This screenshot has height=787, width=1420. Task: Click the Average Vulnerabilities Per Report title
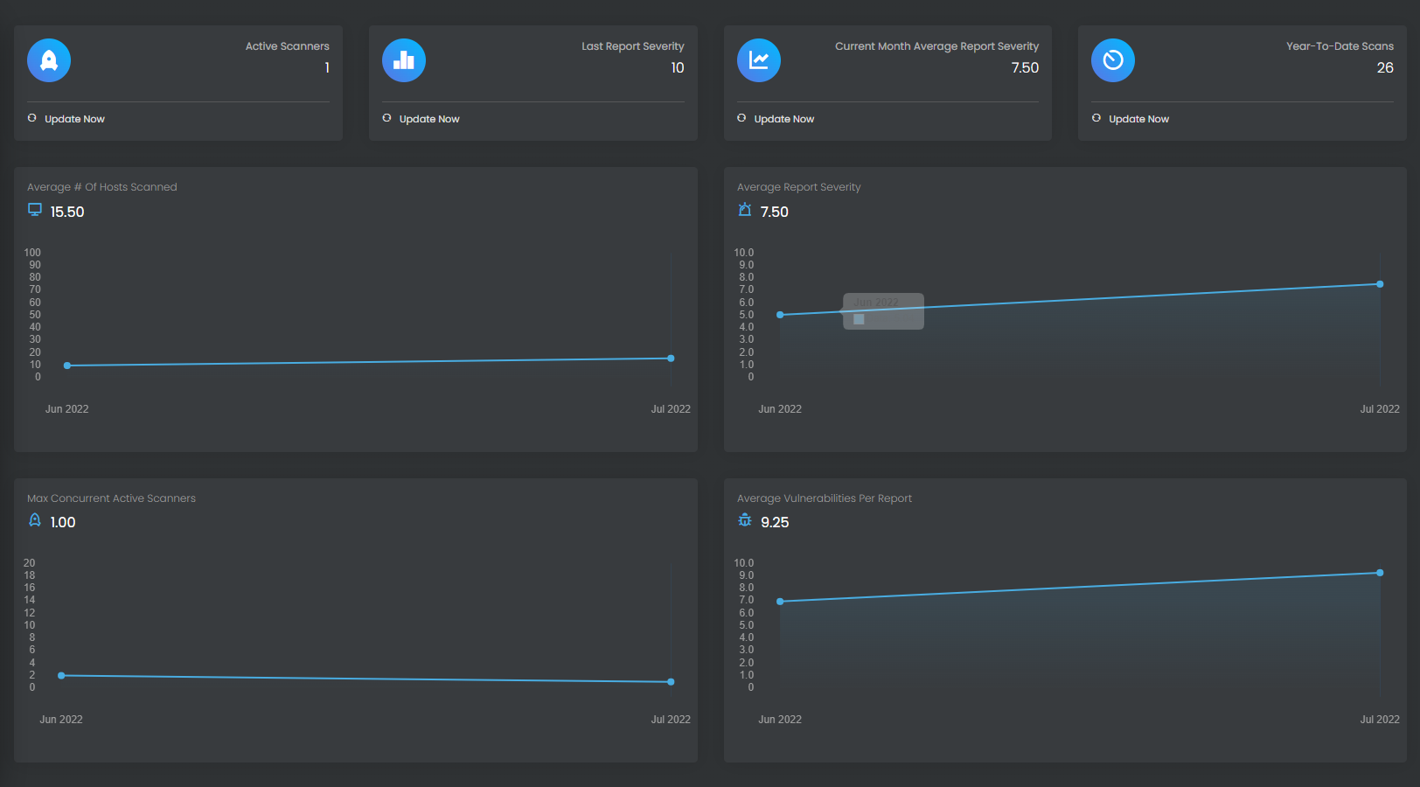(824, 498)
